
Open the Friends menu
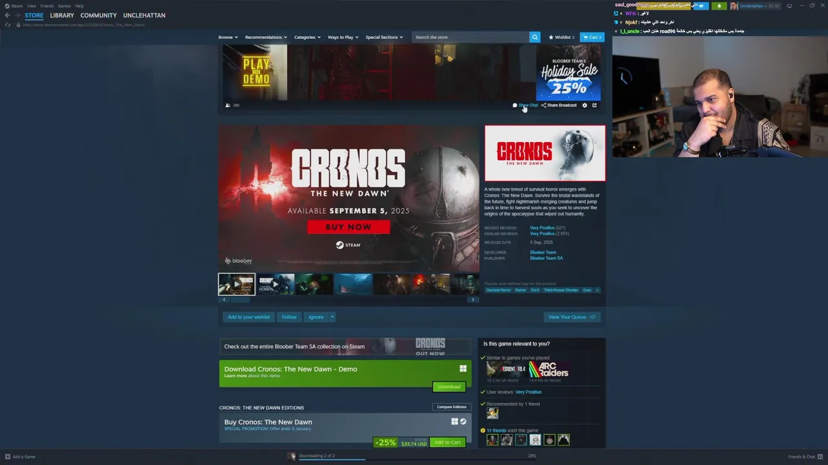(x=47, y=6)
